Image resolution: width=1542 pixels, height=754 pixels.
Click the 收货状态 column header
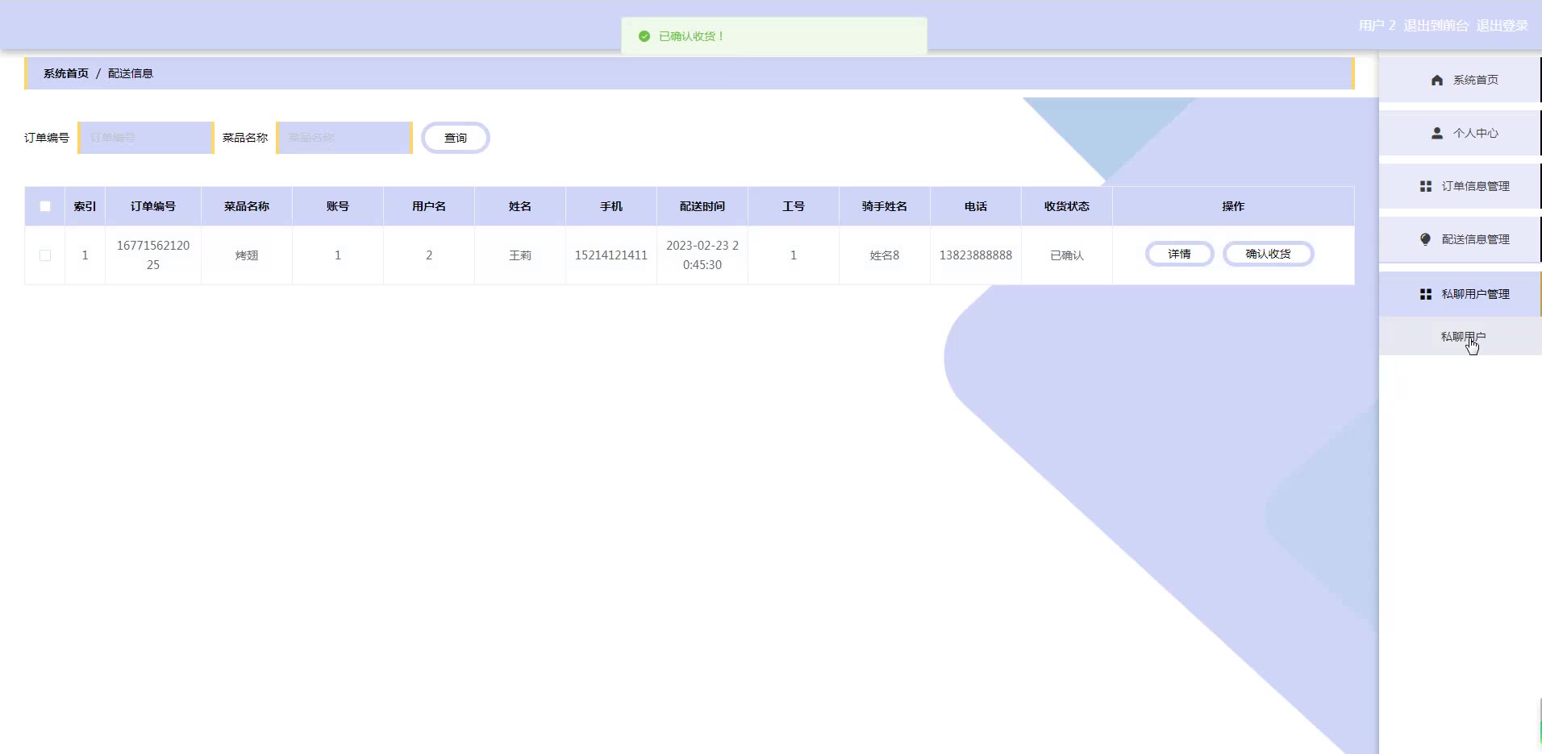coord(1067,206)
